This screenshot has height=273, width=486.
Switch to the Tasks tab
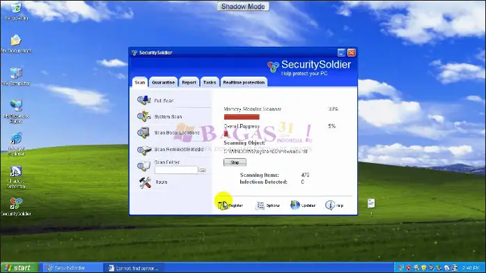click(210, 82)
